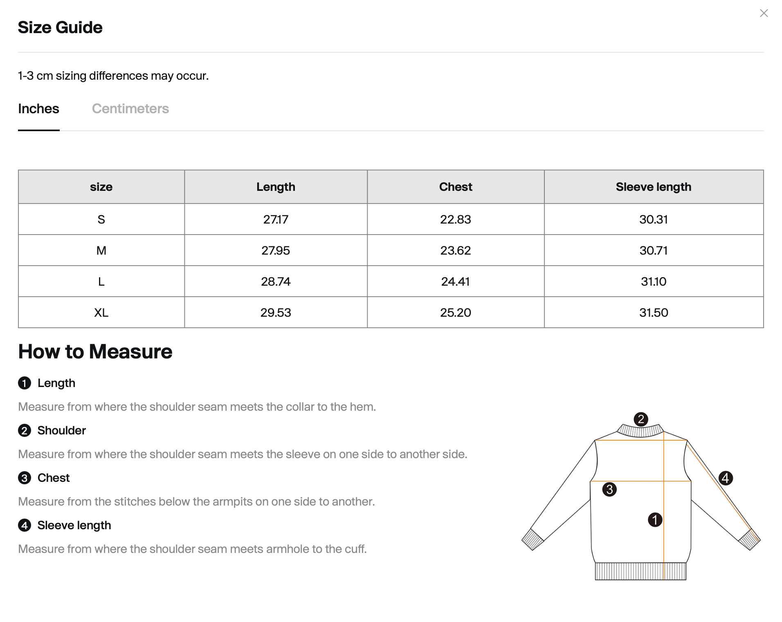Click the numbered 2 Shoulder bullet icon
The image size is (782, 622).
click(25, 431)
